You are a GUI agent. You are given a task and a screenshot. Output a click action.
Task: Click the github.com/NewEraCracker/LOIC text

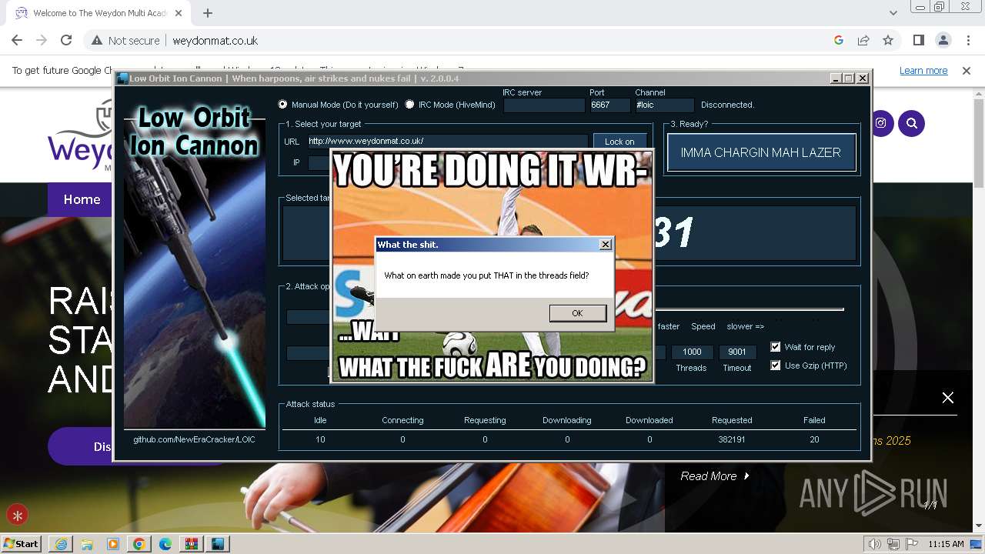(194, 439)
